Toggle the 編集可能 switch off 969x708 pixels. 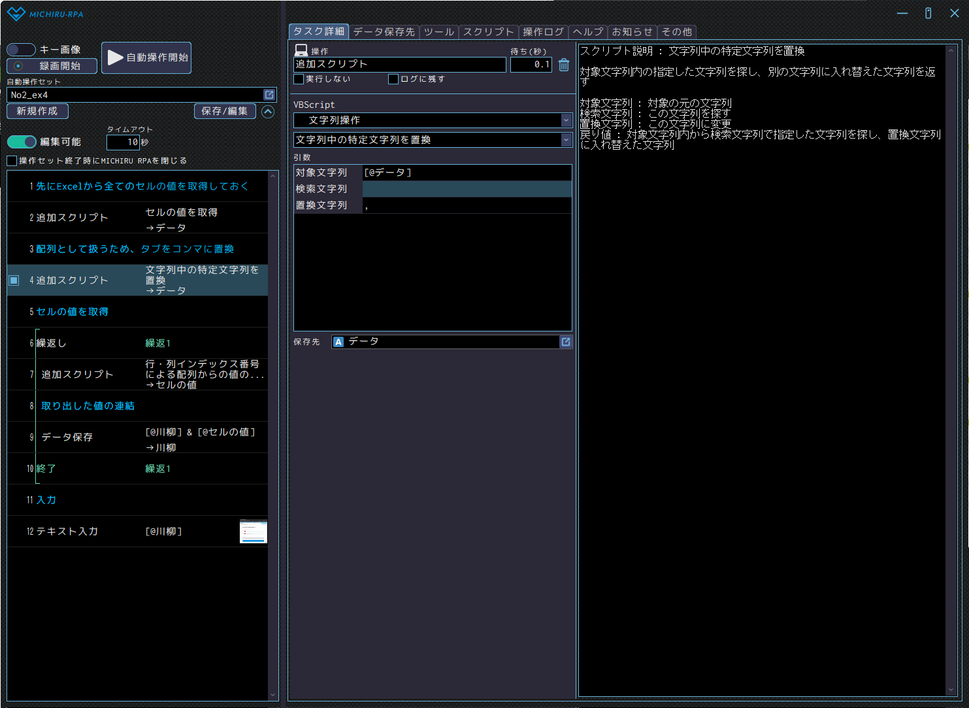tap(22, 142)
